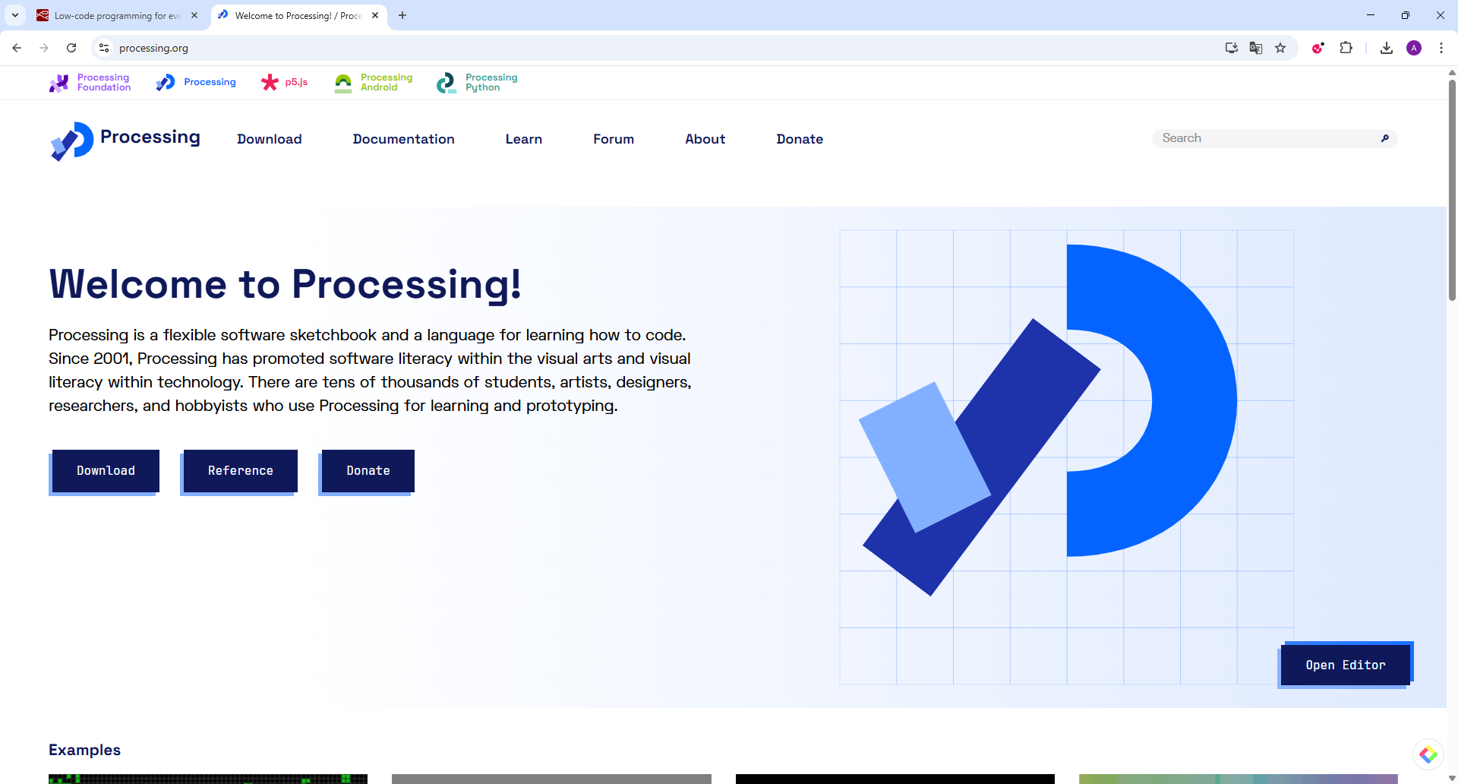The width and height of the screenshot is (1458, 784).
Task: Open the Processing Foundation link text
Action: [104, 83]
